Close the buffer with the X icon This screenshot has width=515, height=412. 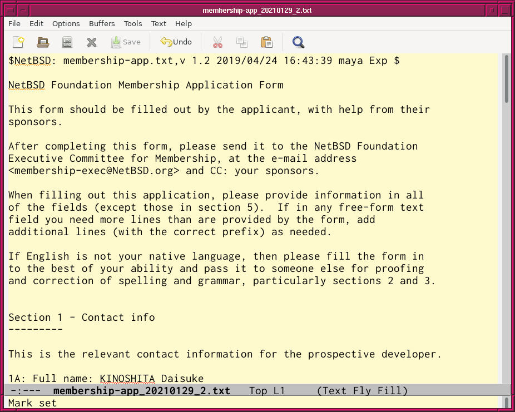click(92, 42)
